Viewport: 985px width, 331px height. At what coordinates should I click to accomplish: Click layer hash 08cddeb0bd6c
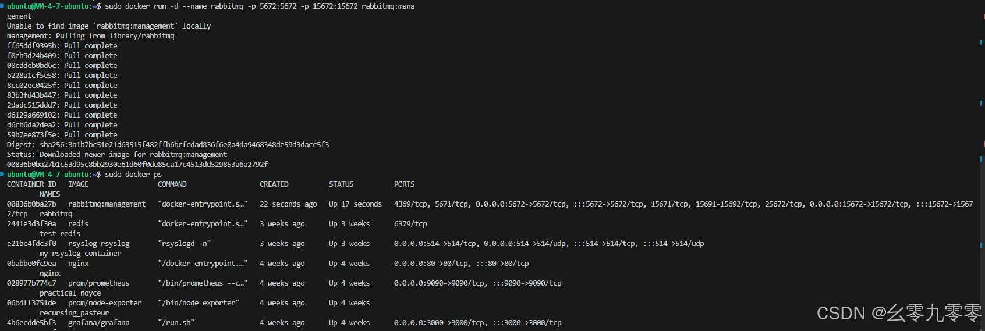point(31,66)
